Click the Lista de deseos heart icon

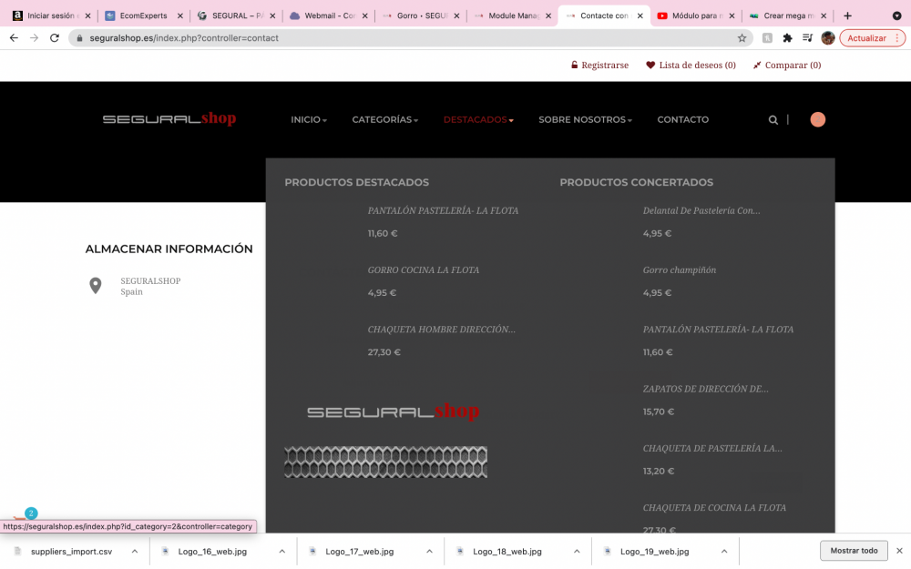[650, 65]
